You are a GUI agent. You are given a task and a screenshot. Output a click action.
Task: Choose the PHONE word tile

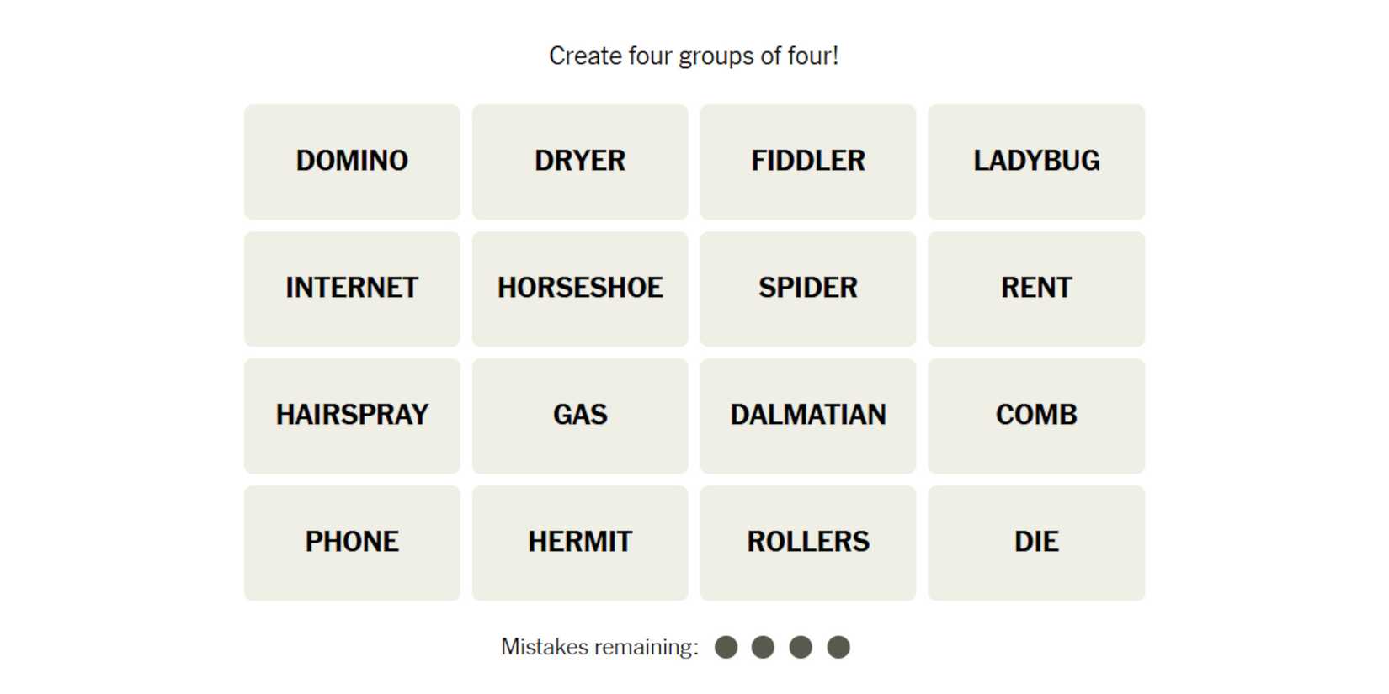click(x=352, y=543)
